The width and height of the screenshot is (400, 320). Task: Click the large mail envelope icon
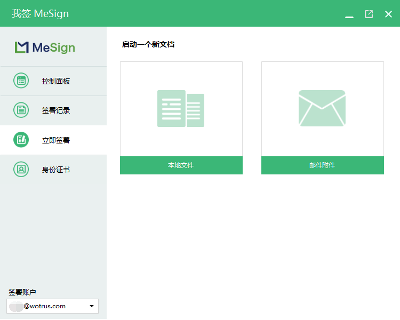(x=322, y=108)
